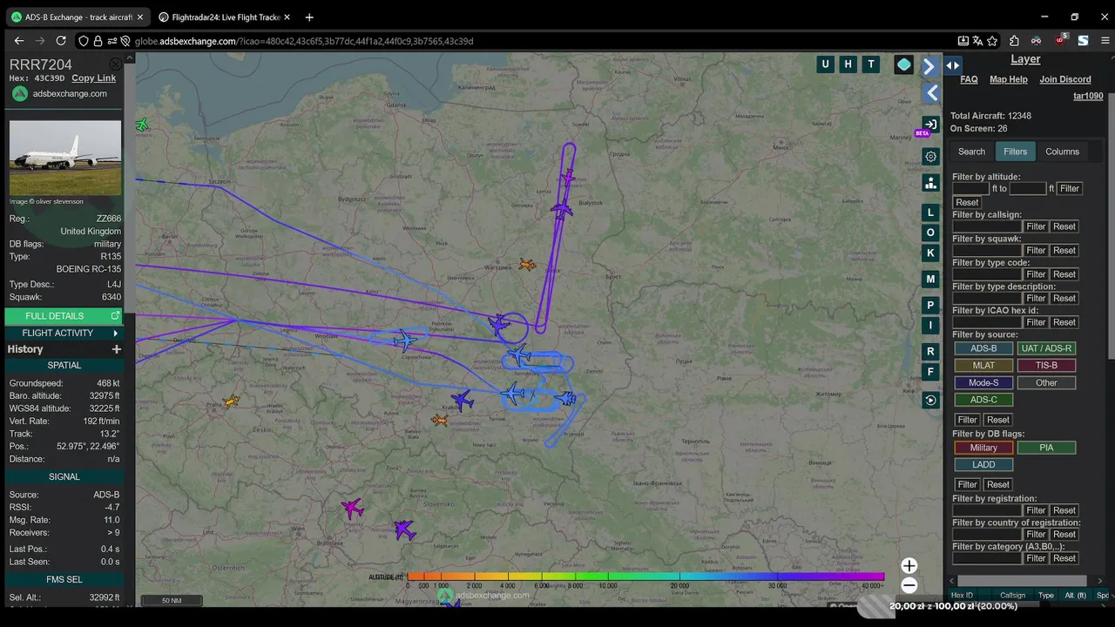1115x627 pixels.
Task: Click the aircraft icon over Warszawa
Action: (527, 265)
